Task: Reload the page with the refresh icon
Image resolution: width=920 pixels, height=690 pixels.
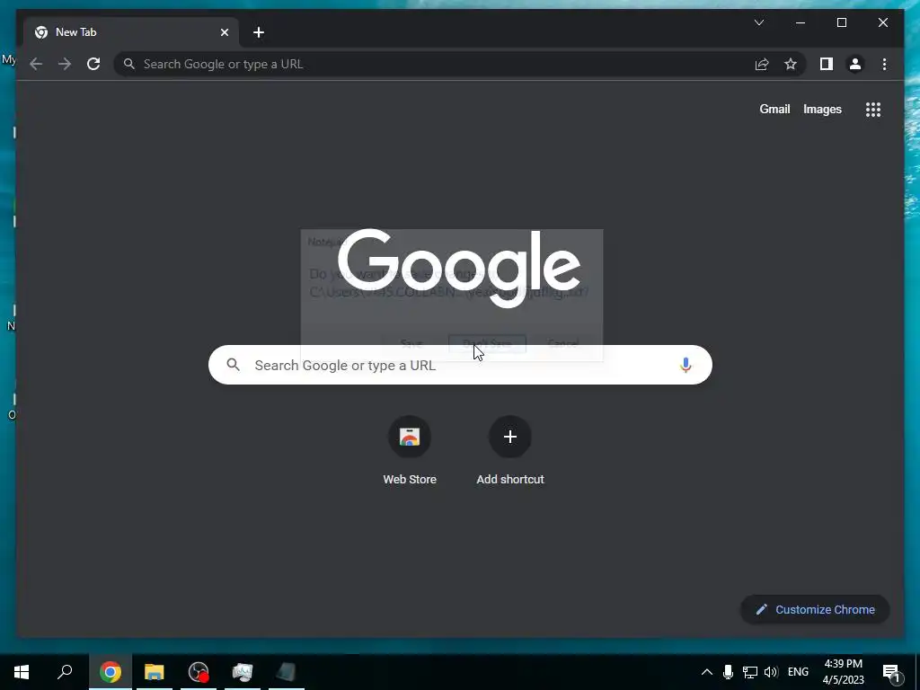Action: tap(93, 64)
